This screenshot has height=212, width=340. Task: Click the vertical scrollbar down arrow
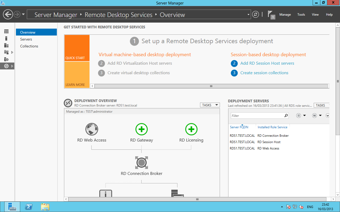(x=338, y=194)
